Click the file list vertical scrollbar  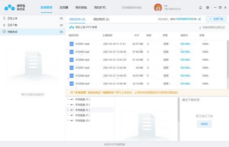pos(228,64)
